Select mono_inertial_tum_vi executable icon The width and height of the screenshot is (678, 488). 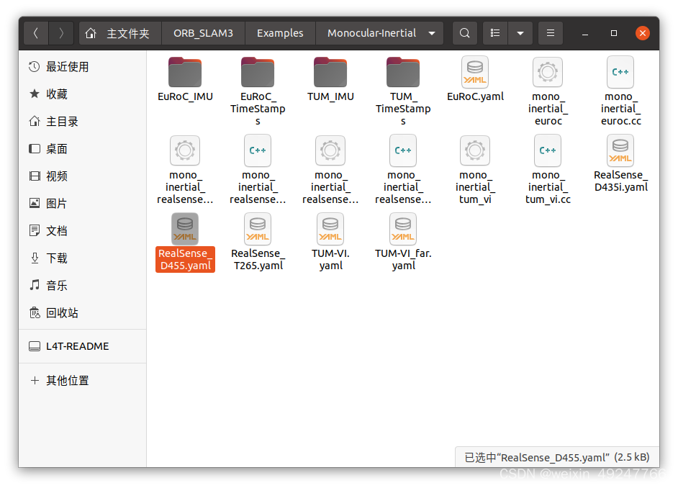[475, 150]
